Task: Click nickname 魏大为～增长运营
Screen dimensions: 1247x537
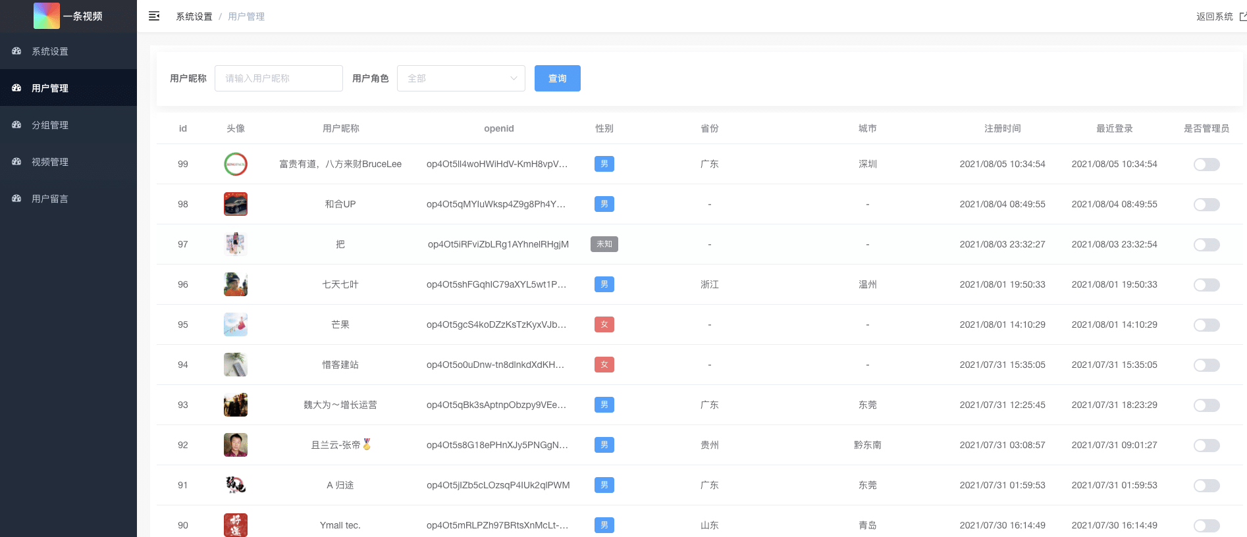Action: (340, 405)
